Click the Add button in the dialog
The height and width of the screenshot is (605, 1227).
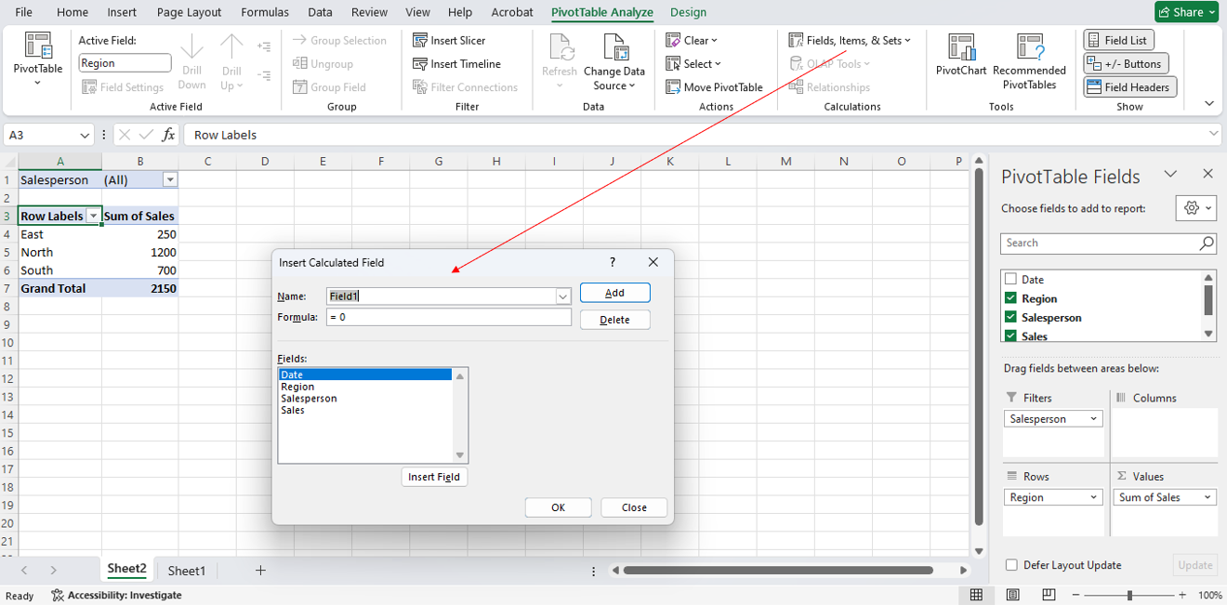614,292
